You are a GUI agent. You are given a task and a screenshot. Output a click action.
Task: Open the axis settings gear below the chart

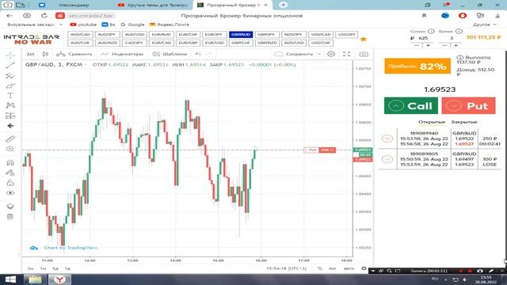click(364, 268)
